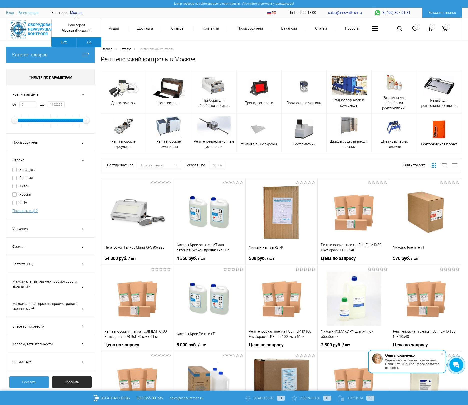Rate Негатоскоп Гелиос Мини with stars
Viewport: 468px width, 405px height.
point(161,183)
